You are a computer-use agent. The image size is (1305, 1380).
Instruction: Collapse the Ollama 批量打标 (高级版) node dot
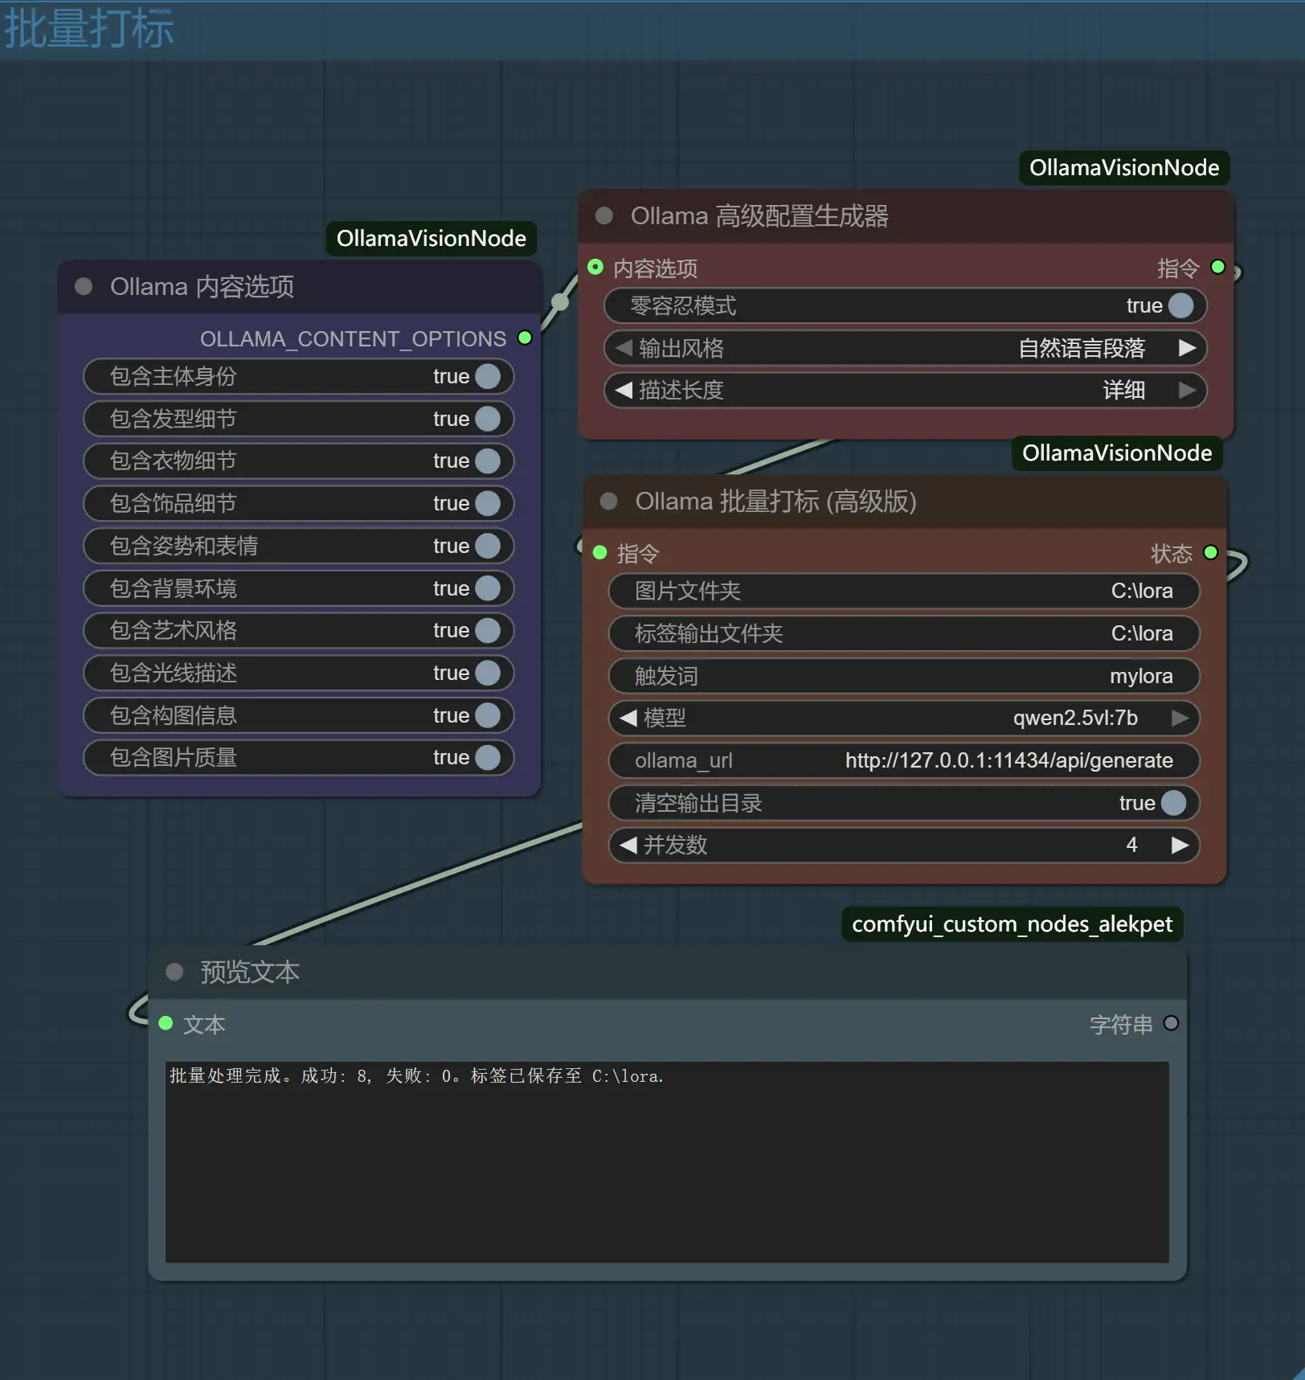click(x=609, y=502)
